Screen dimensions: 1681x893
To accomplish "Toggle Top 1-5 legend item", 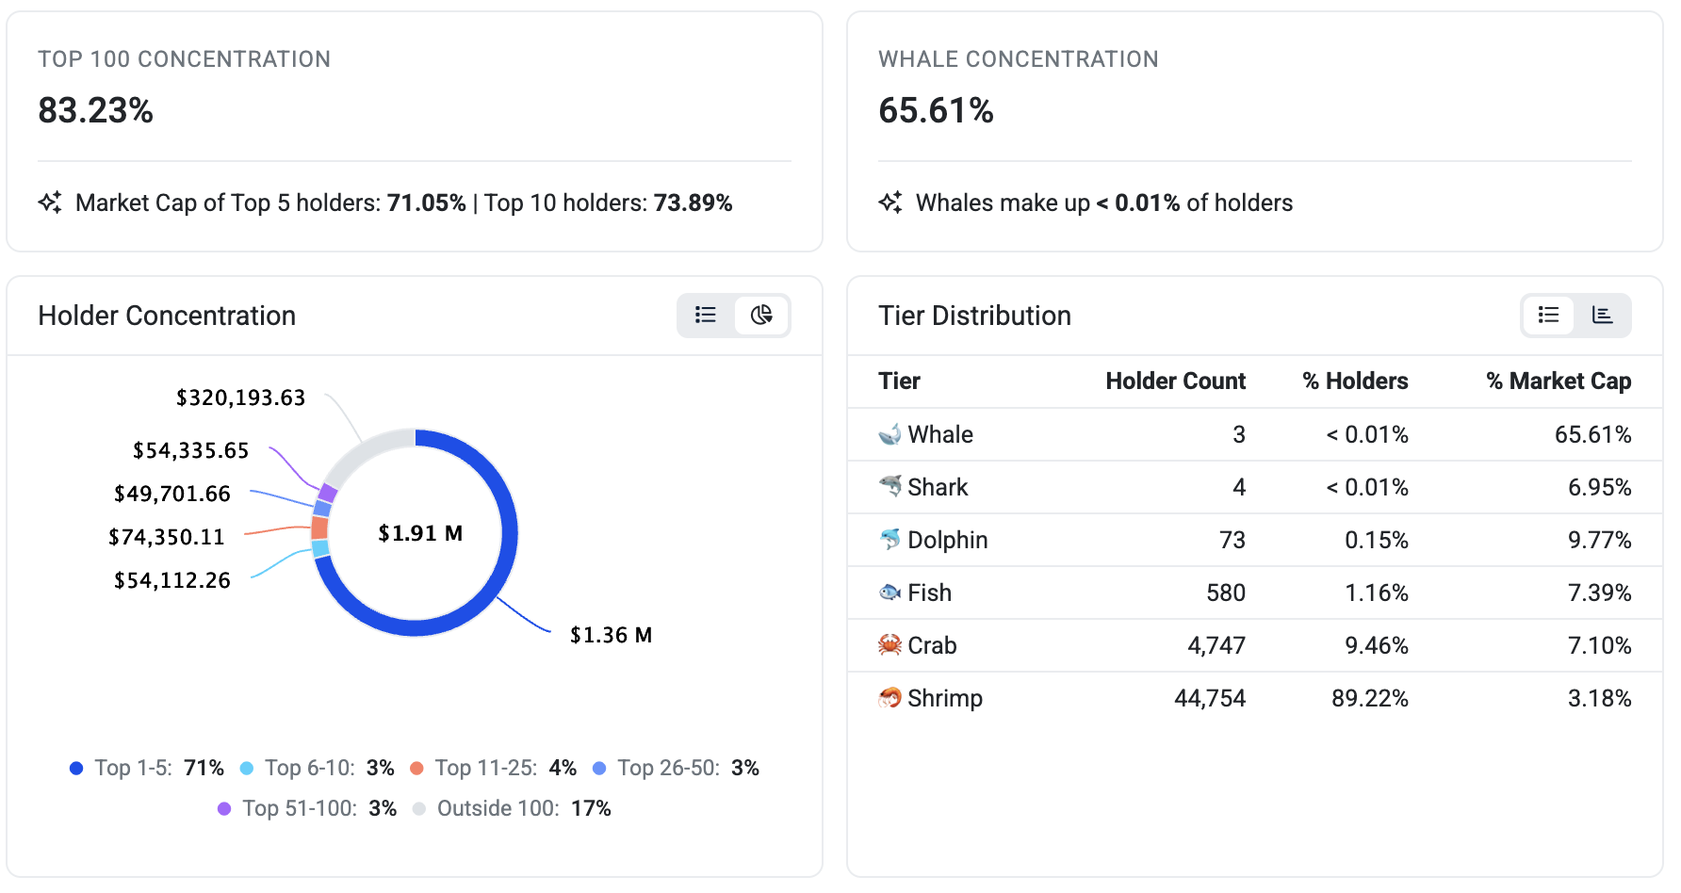I will pyautogui.click(x=146, y=768).
